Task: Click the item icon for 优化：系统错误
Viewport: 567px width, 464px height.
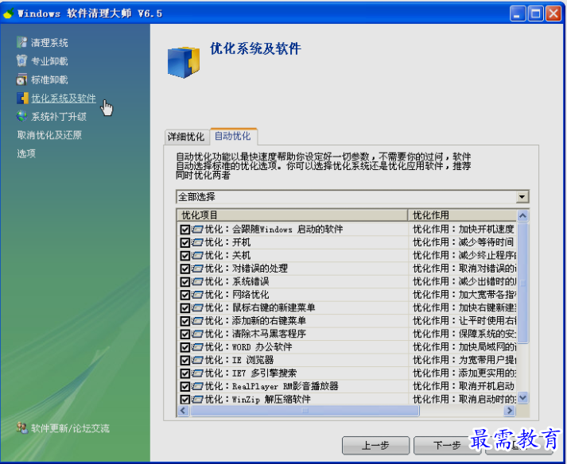Action: coord(197,281)
